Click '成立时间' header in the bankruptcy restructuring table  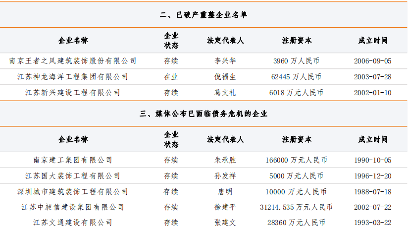(373, 40)
